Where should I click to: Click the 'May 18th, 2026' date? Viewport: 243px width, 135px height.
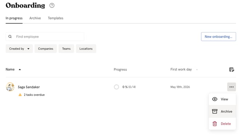click(x=180, y=87)
